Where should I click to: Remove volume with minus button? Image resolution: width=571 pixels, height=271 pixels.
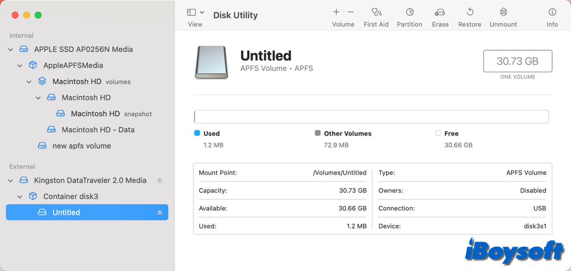pyautogui.click(x=351, y=12)
